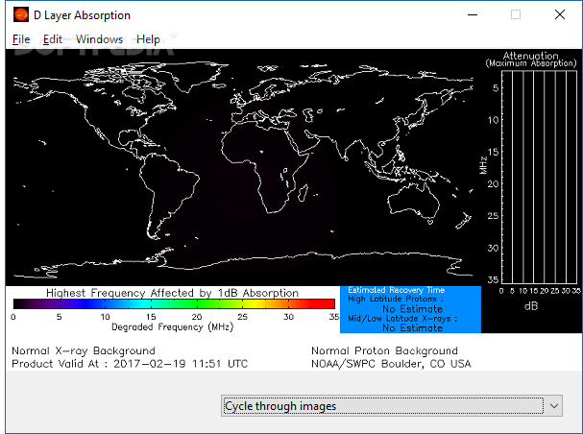Click the 'D Layer Absorption' window title
This screenshot has height=434, width=583.
pyautogui.click(x=83, y=15)
